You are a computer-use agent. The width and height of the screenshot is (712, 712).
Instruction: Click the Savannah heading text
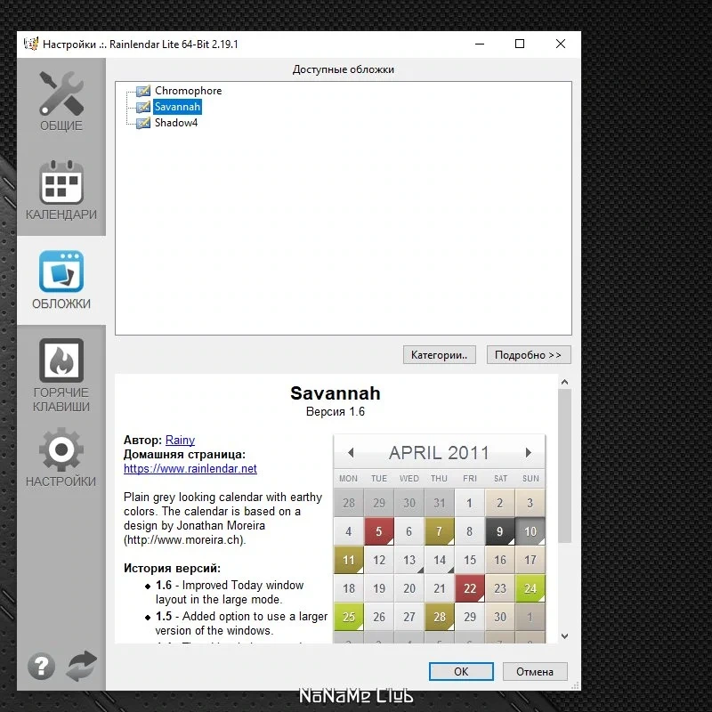pyautogui.click(x=336, y=393)
